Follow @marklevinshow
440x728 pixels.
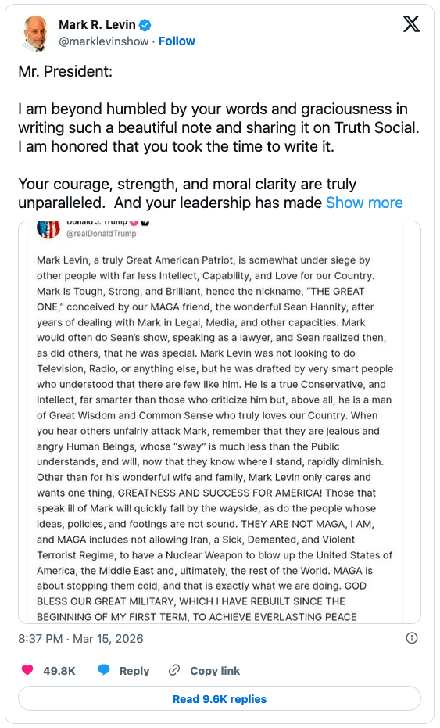(x=177, y=41)
